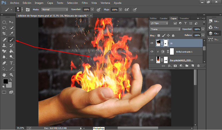Screen dimensions: 222x130
Task: Open the brush preset picker dropdown
Action: 22,10
